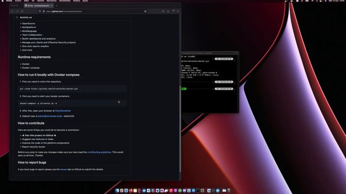Viewport: 346px width, 194px height.
Task: Go forward with the browser forward arrow
Action: pyautogui.click(x=17, y=11)
